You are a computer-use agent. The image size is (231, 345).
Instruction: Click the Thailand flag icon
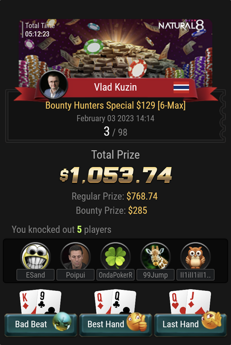tap(181, 87)
